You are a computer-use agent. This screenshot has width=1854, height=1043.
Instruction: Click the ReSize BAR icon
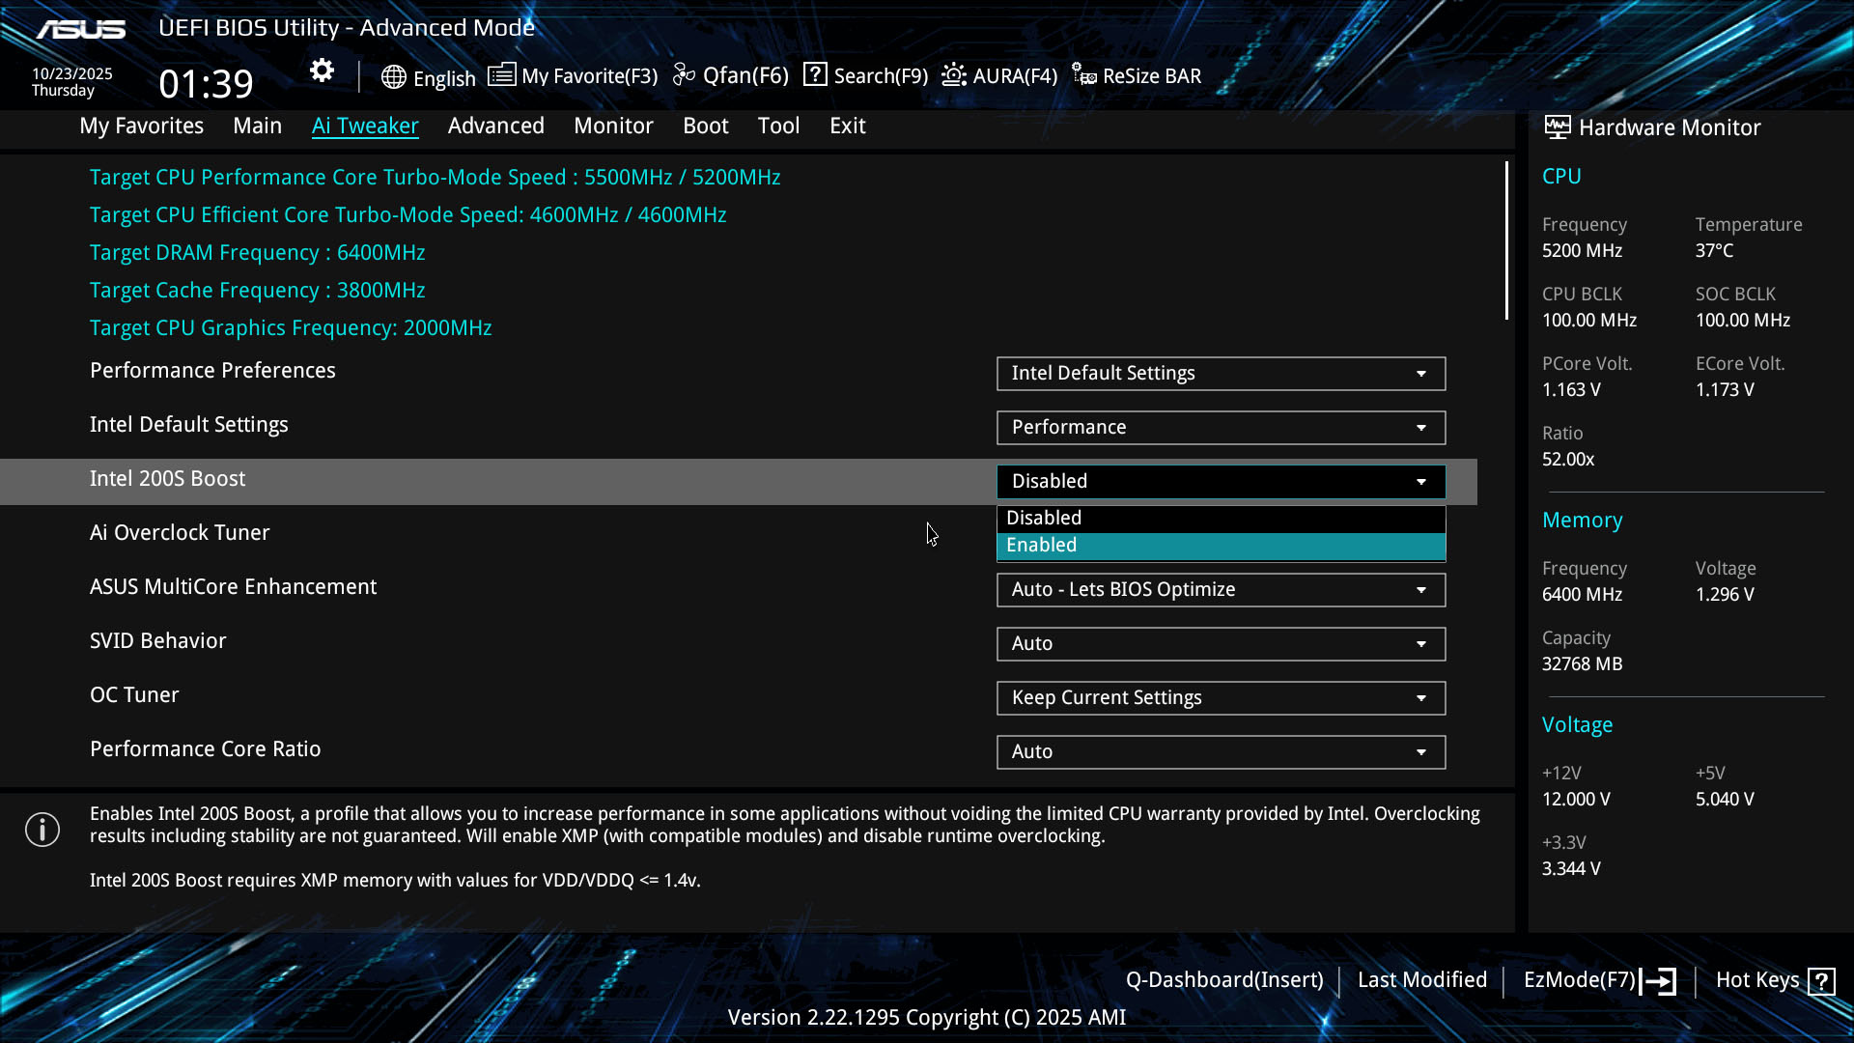1084,75
